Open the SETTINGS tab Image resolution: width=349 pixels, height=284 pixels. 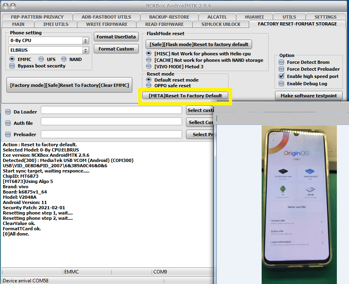tap(326, 17)
